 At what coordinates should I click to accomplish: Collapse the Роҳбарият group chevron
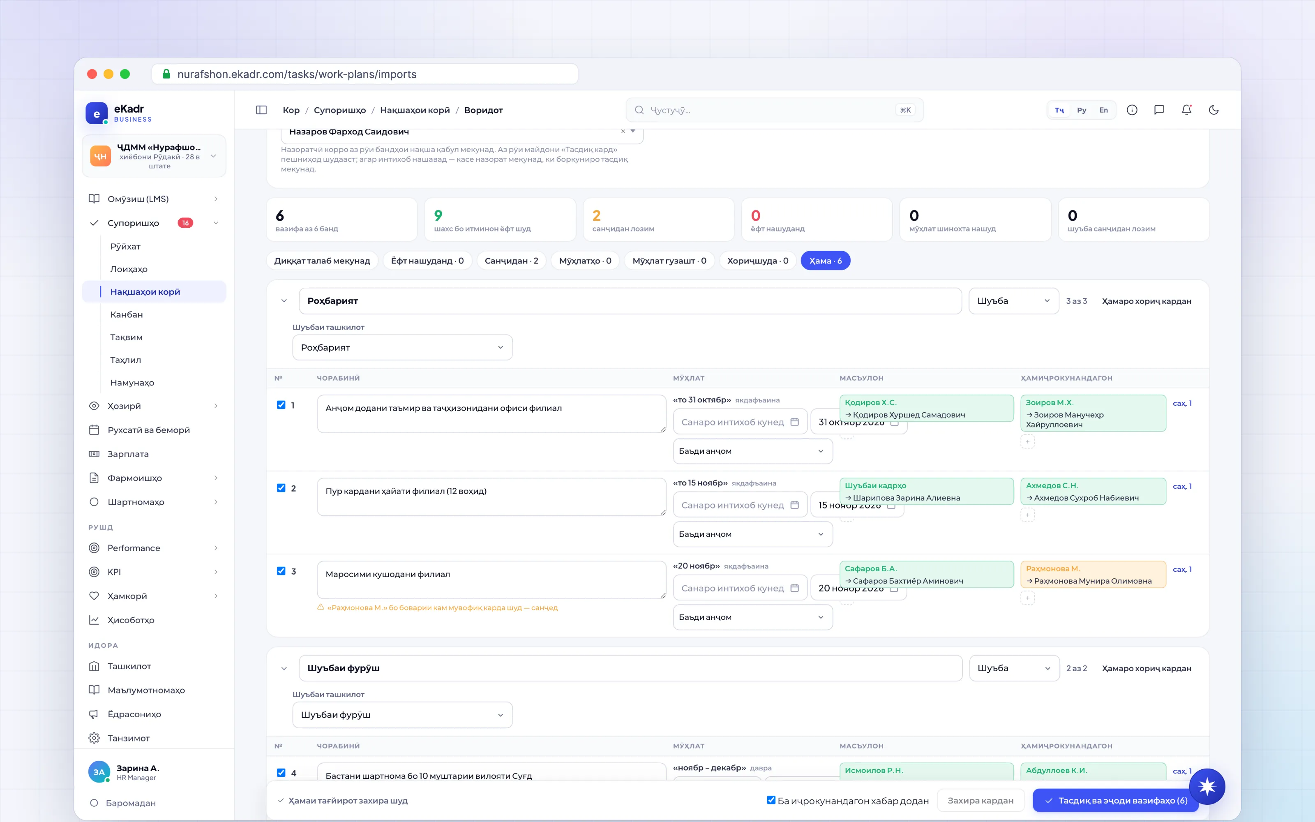pyautogui.click(x=284, y=300)
